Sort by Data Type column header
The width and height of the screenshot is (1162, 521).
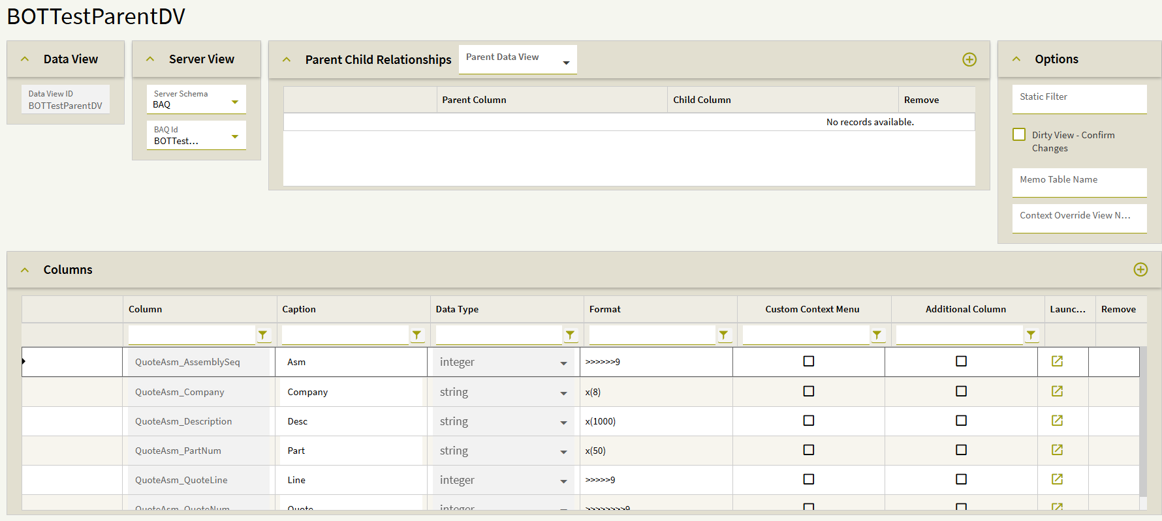457,309
